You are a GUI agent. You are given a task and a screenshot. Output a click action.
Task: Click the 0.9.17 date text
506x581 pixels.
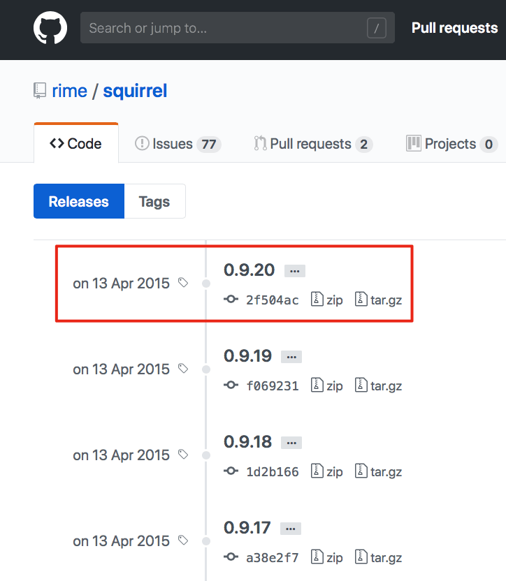tap(121, 541)
